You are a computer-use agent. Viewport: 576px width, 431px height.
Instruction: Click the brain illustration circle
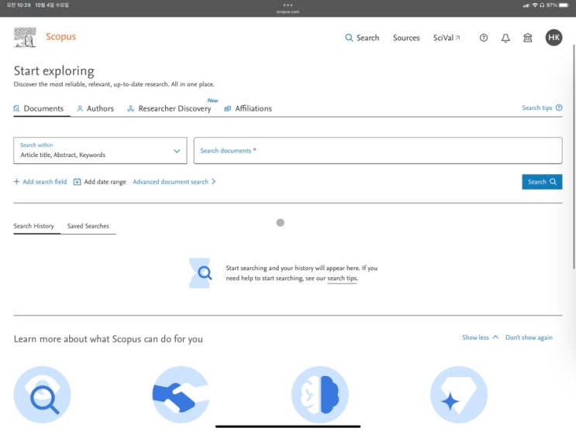pyautogui.click(x=319, y=395)
